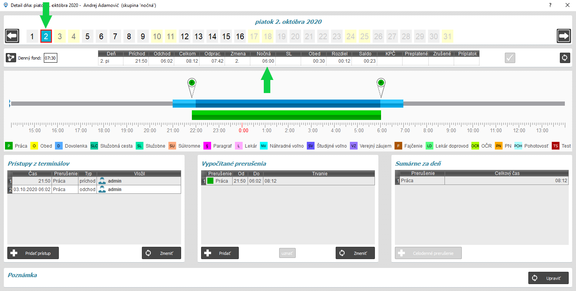The width and height of the screenshot is (576, 291).
Task: Click the VZ Verejný záujem legend icon
Action: [354, 146]
